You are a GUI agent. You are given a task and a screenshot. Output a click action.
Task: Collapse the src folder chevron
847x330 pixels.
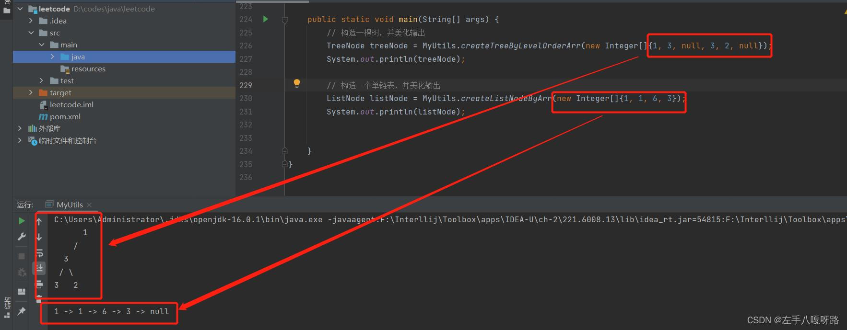click(31, 33)
